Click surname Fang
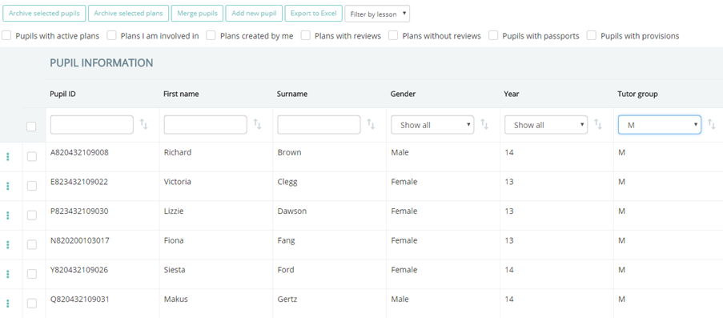 287,240
